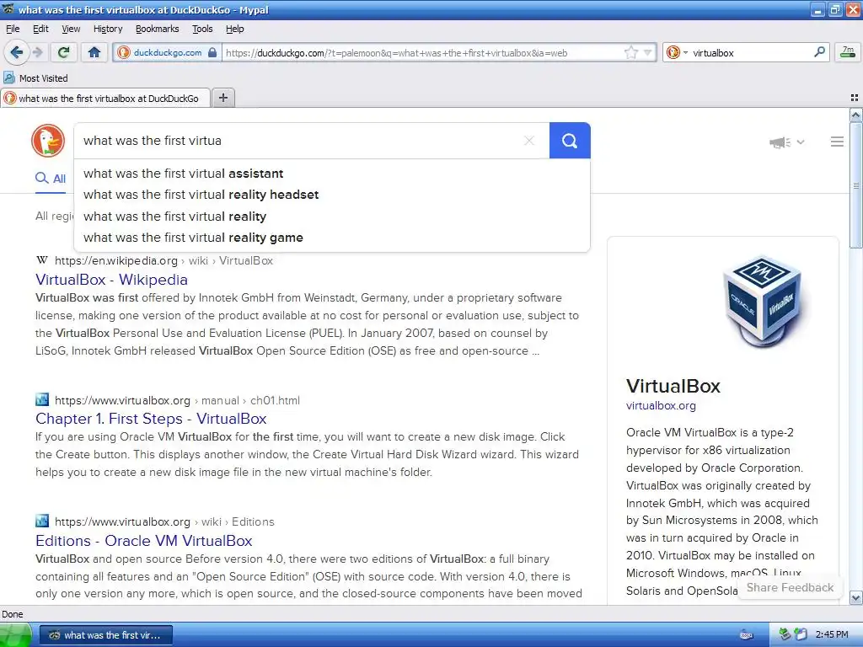863x647 pixels.
Task: Click the system tray clock 2:45 PM
Action: coord(832,635)
